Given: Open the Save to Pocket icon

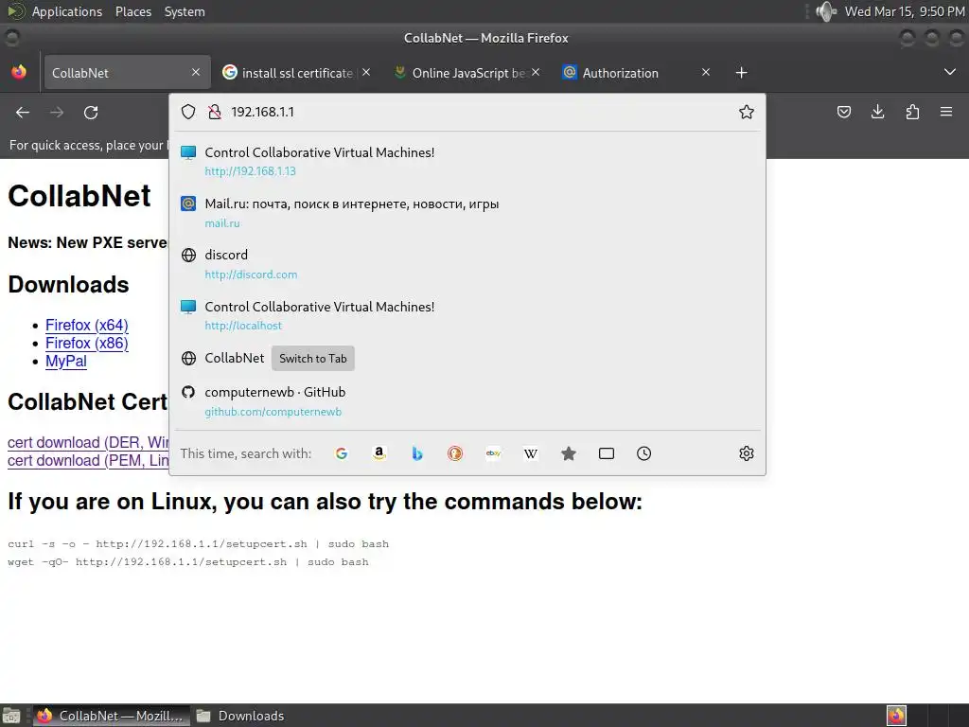Looking at the screenshot, I should coord(844,112).
